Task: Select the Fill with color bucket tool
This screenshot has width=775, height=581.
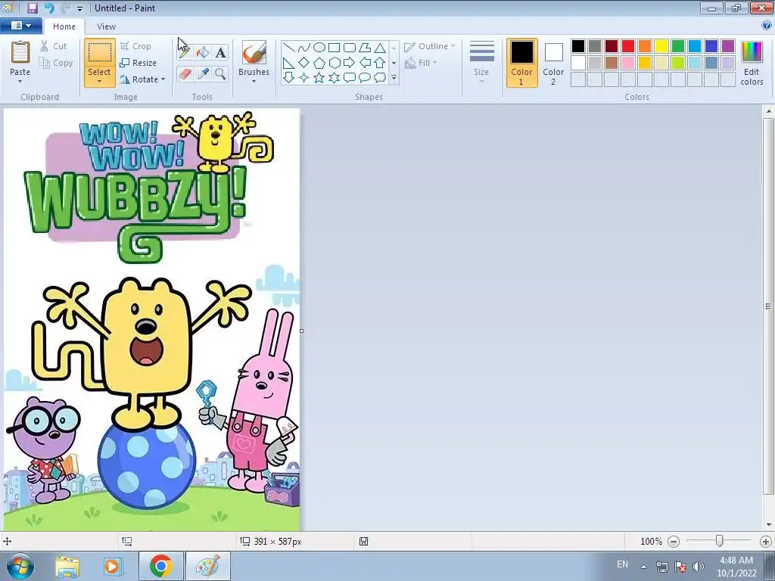Action: (x=203, y=52)
